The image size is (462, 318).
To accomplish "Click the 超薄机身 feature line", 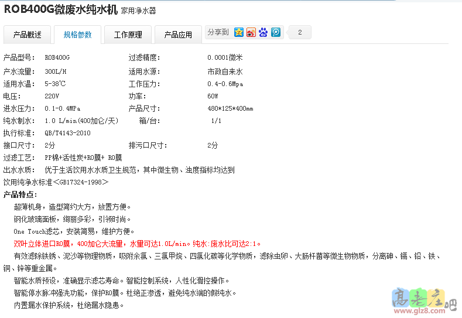I will pos(72,207).
